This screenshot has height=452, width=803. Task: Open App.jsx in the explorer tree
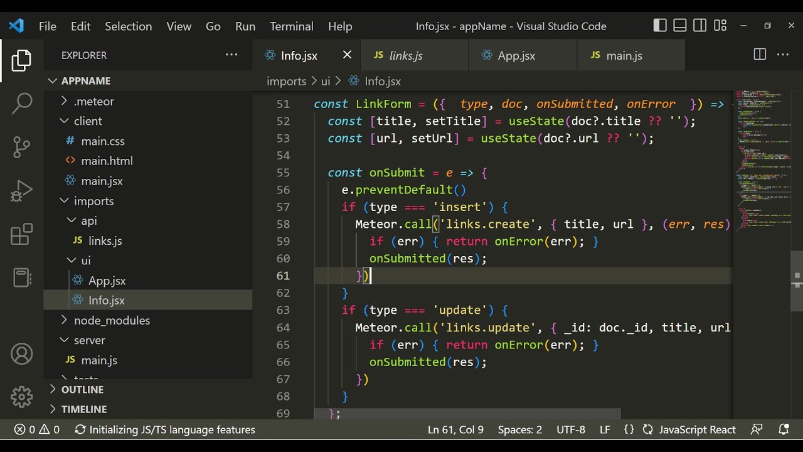point(107,281)
